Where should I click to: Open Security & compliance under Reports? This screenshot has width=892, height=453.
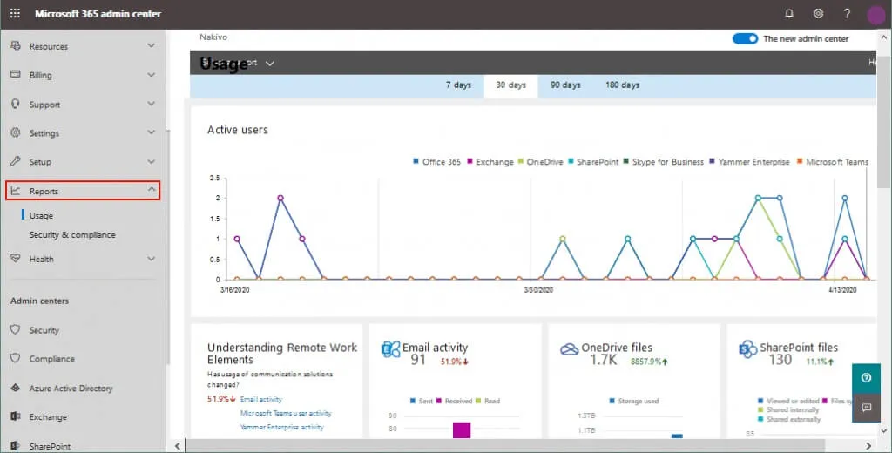pyautogui.click(x=72, y=235)
